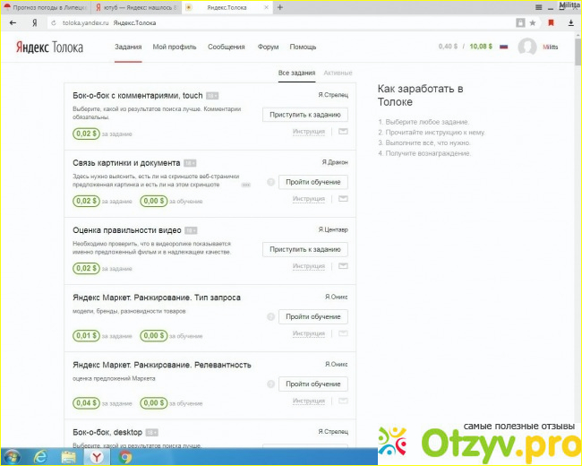Click the Russian flag language icon
The width and height of the screenshot is (582, 466).
coord(503,46)
